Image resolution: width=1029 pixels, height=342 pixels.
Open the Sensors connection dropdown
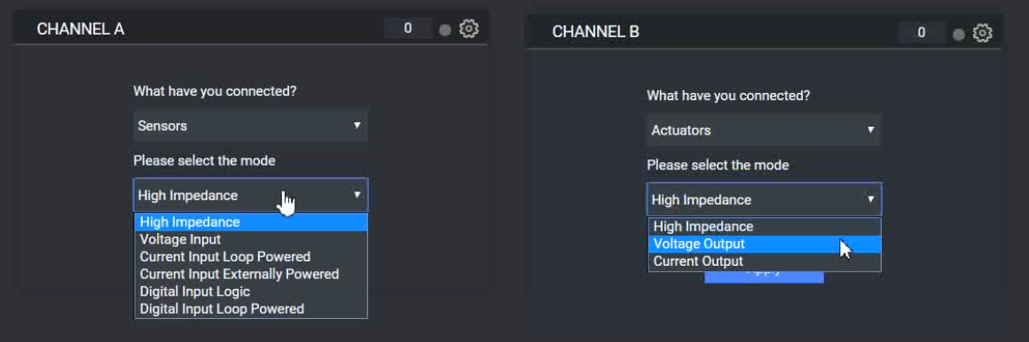point(250,125)
